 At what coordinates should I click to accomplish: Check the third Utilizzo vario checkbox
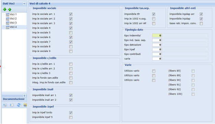(x=154, y=80)
